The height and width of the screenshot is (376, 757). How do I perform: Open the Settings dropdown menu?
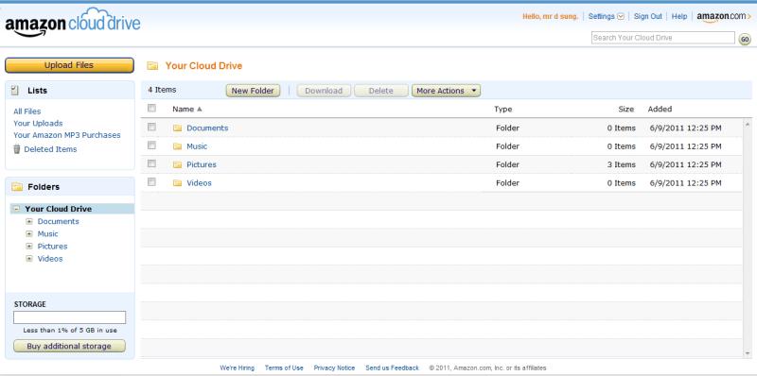pyautogui.click(x=607, y=16)
